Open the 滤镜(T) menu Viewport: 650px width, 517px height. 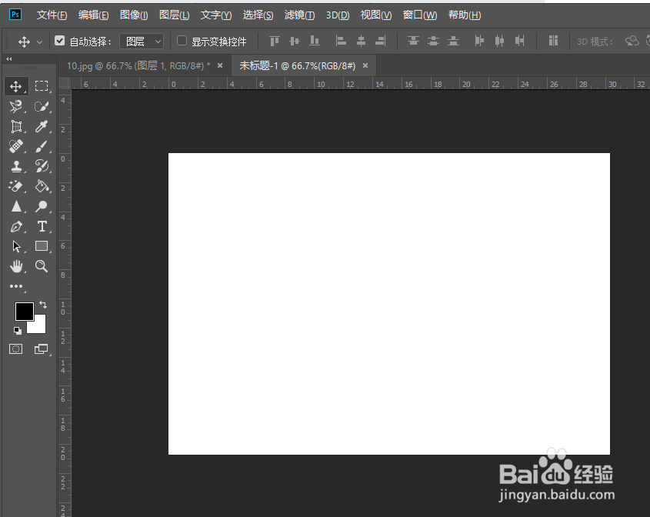(299, 15)
